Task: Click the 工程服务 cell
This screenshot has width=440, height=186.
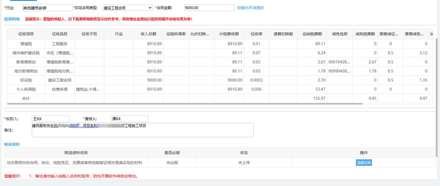Action: coord(60,44)
